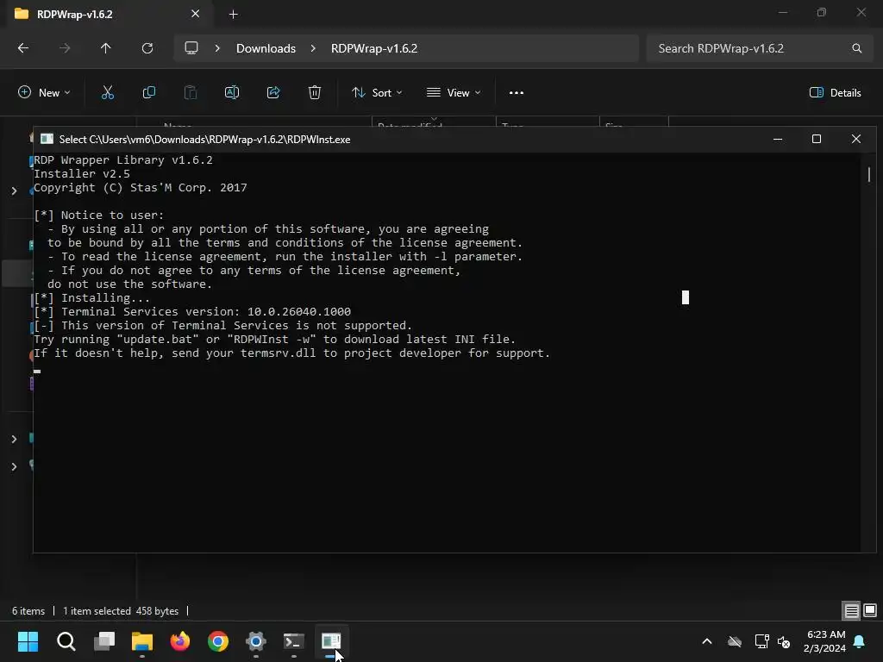Click the console vertical scrollbar thumb

[x=869, y=174]
